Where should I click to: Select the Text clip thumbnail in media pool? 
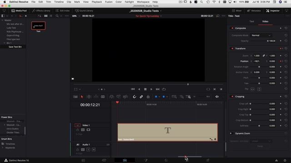[38, 25]
